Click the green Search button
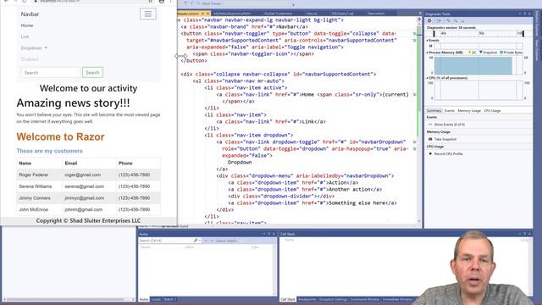 92,73
